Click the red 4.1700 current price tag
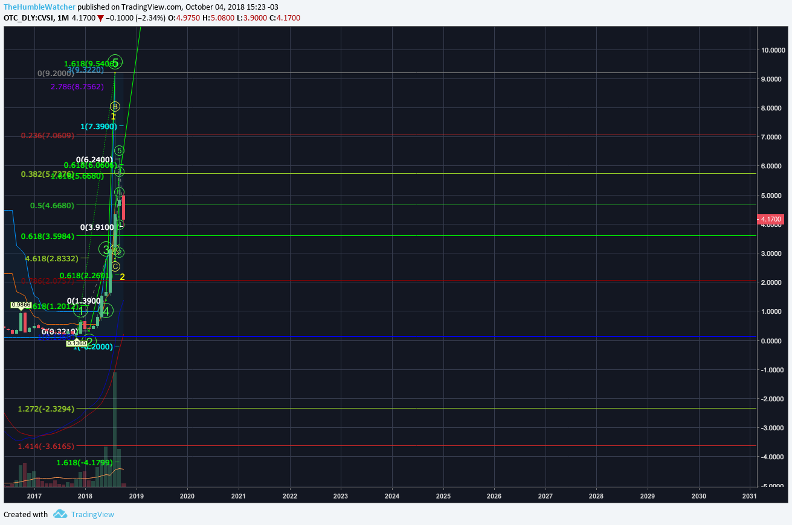This screenshot has width=792, height=525. pos(771,219)
